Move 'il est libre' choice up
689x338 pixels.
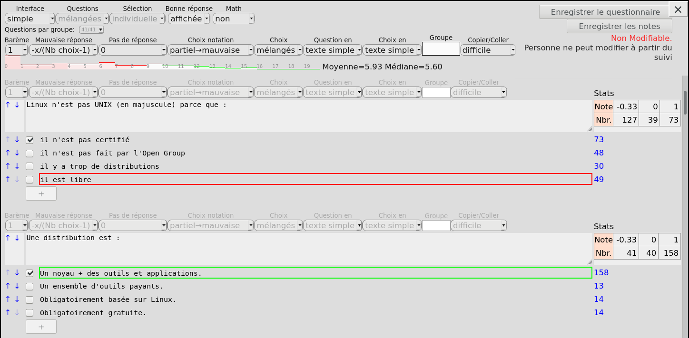click(x=8, y=180)
